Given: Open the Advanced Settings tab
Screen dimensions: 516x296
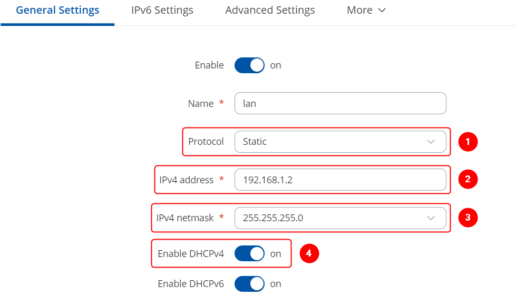Looking at the screenshot, I should tap(270, 11).
